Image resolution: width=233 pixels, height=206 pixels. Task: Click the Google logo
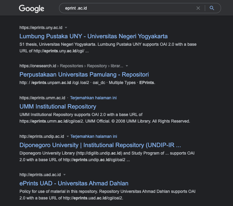[31, 8]
